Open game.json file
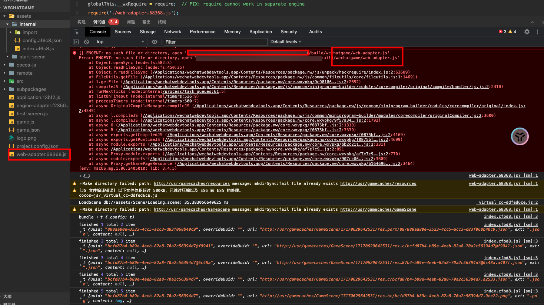The height and width of the screenshot is (305, 544). pyautogui.click(x=28, y=130)
